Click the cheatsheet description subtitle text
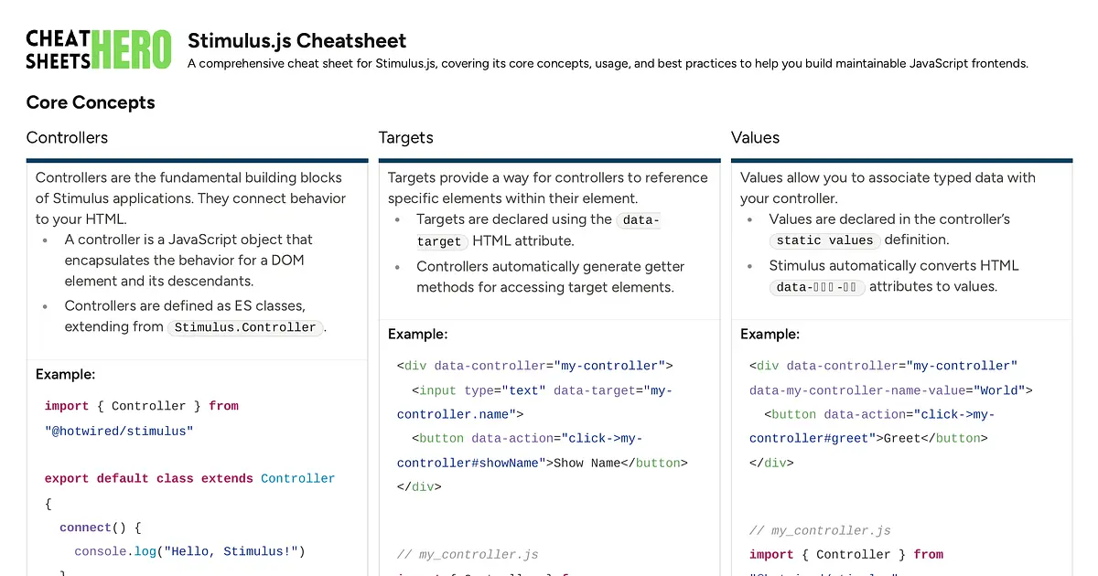The image size is (1098, 576). 608,63
